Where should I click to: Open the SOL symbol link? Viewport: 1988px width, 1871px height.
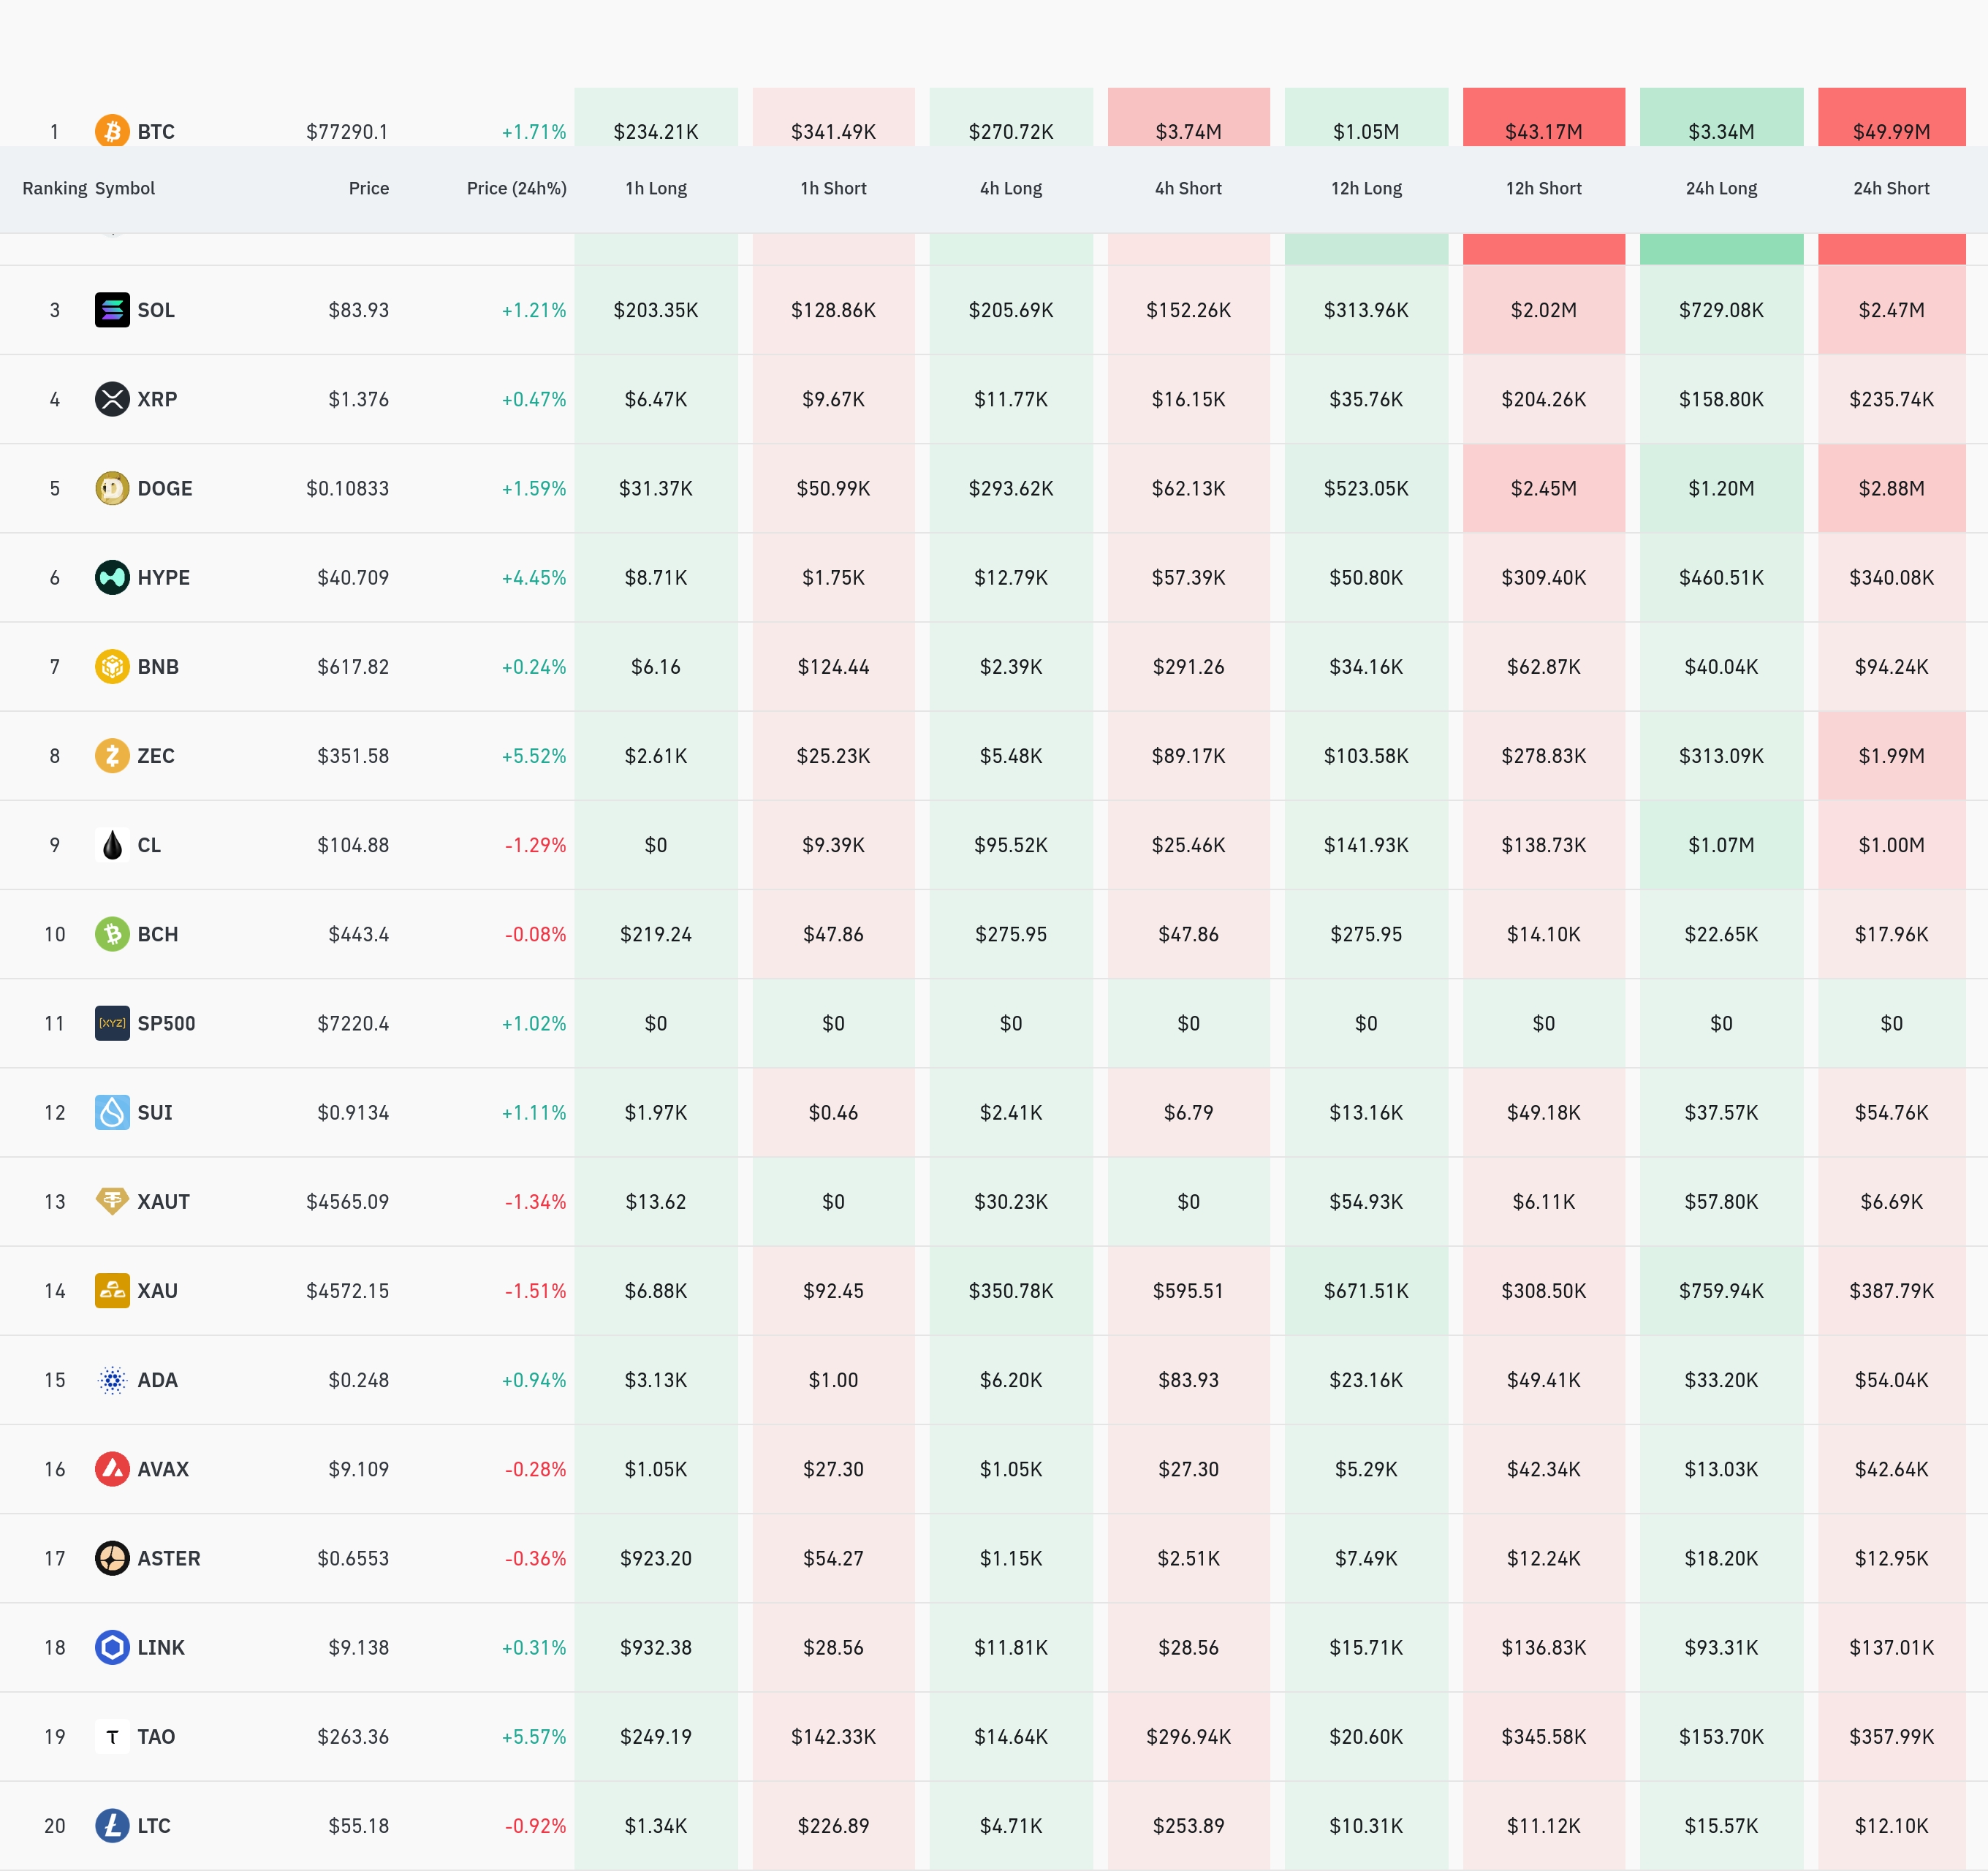(x=156, y=310)
